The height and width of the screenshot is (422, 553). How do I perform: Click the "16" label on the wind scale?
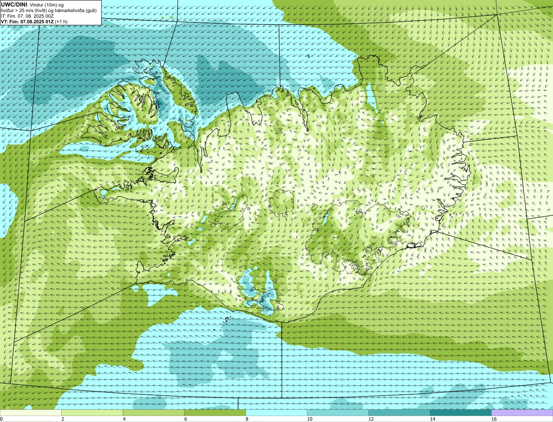[x=494, y=419]
